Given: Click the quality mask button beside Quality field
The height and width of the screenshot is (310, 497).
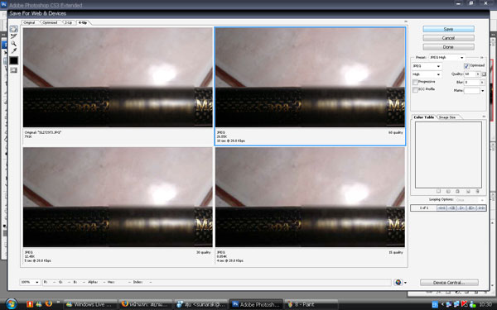Looking at the screenshot, I should click(484, 74).
